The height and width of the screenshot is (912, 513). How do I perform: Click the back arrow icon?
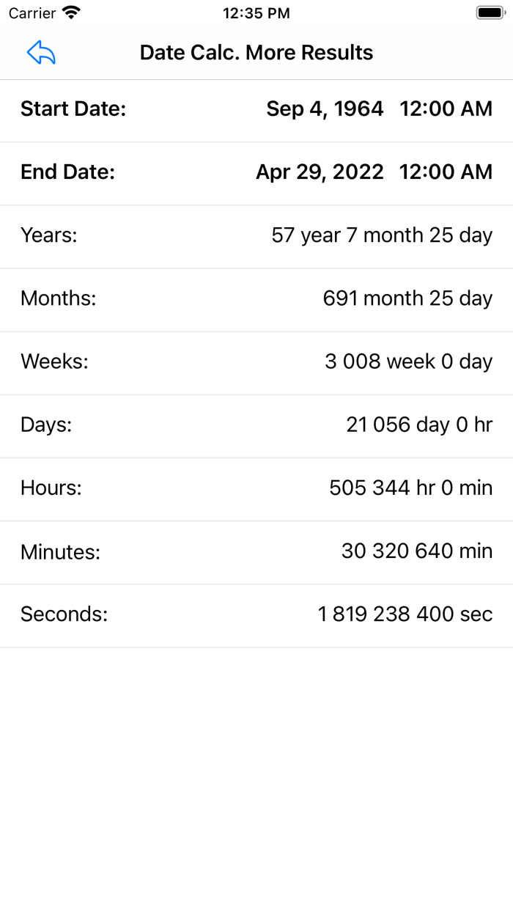click(40, 51)
